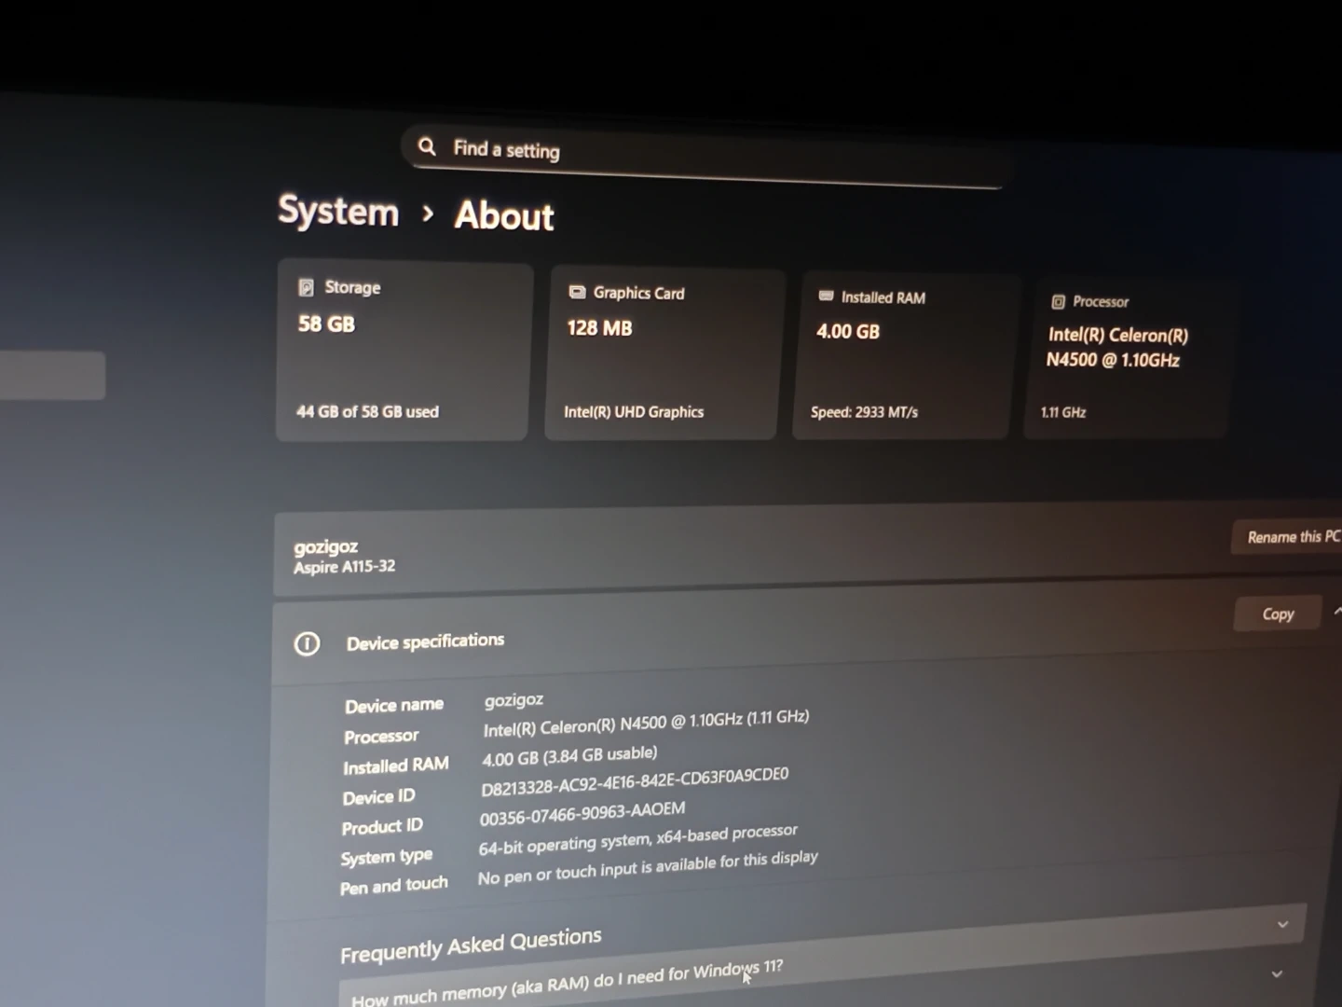
Task: Open the Intel UHD Graphics card
Action: pyautogui.click(x=662, y=354)
